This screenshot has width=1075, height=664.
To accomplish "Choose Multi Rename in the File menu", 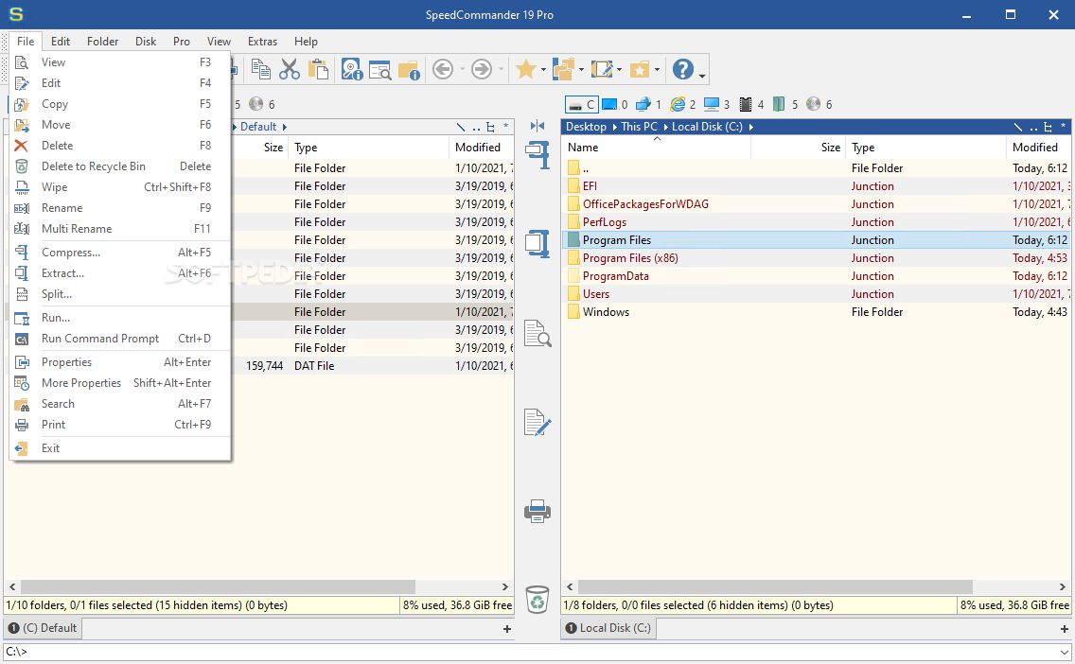I will tap(119, 229).
